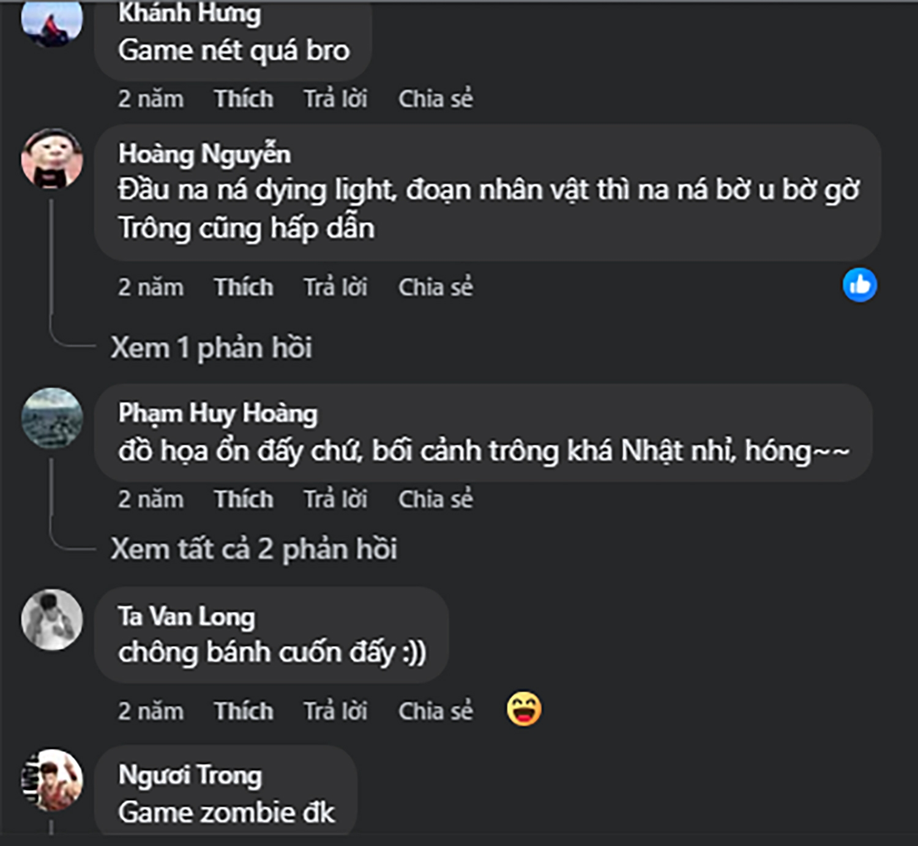
Task: Open Phạm Huy Hoàng's profile avatar
Action: point(52,418)
